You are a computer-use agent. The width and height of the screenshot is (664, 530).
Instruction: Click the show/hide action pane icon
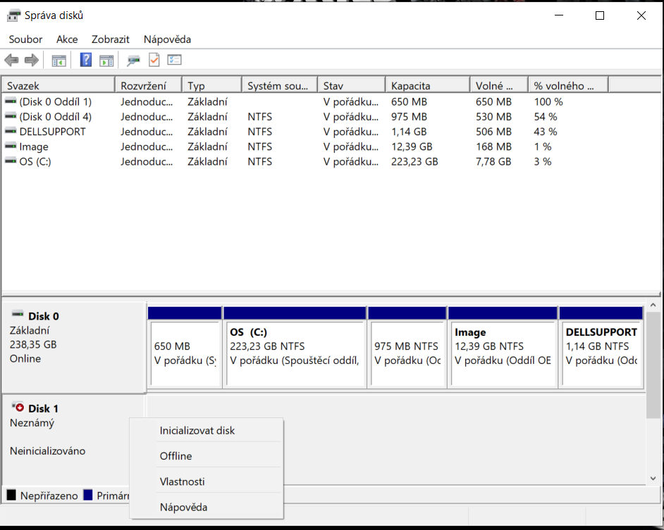tap(106, 61)
